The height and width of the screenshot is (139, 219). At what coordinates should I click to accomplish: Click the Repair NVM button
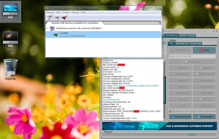pyautogui.click(x=180, y=80)
